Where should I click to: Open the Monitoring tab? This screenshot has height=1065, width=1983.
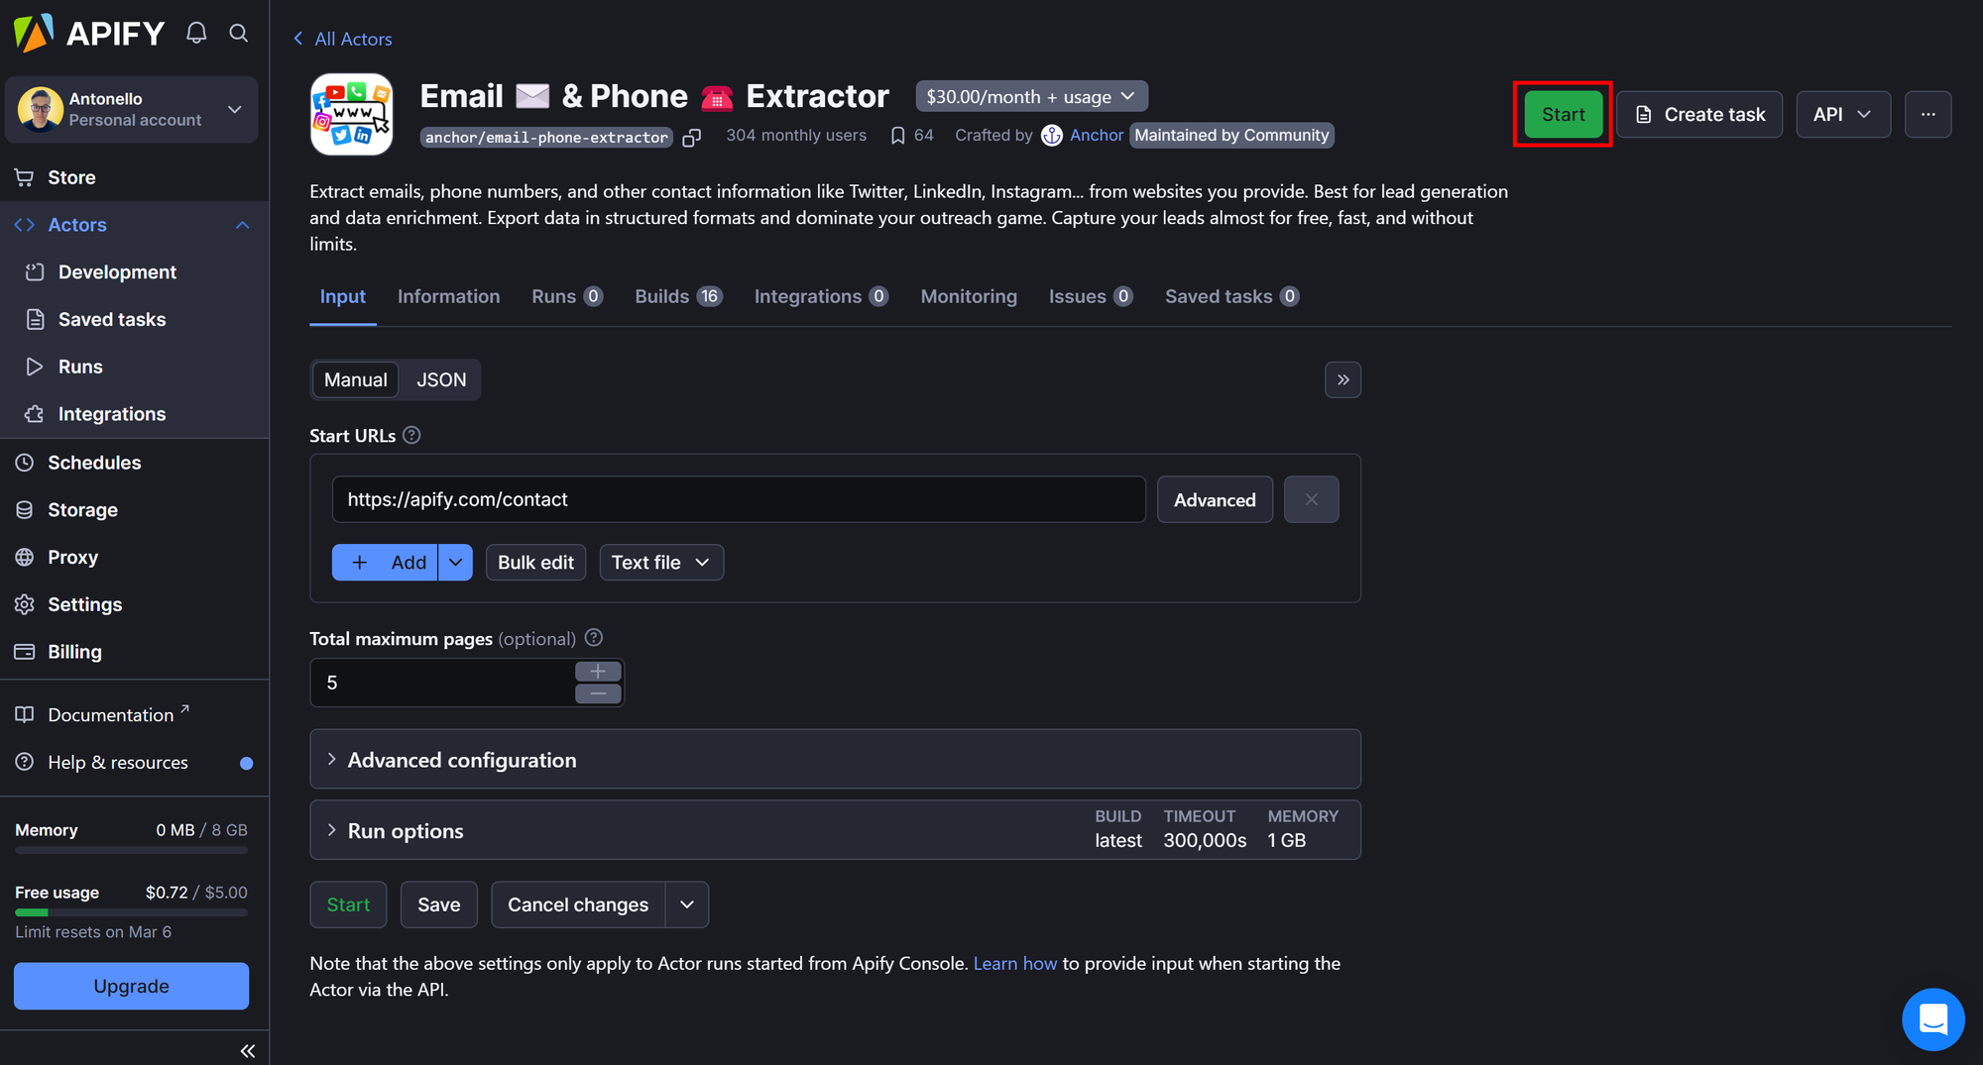point(969,296)
